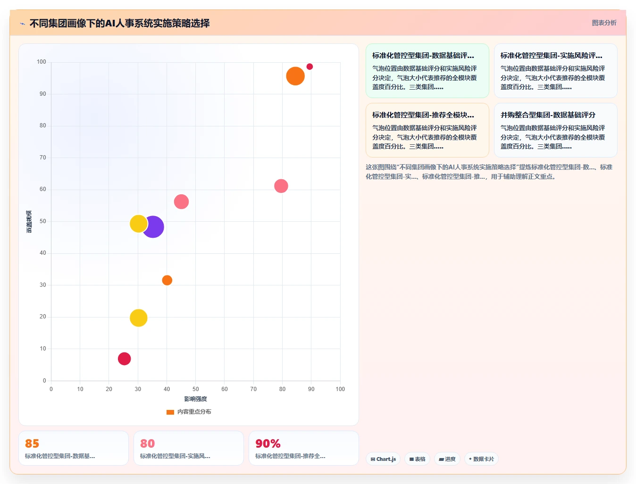Click the y-axis tick label 100
This screenshot has width=636, height=484.
tap(42, 62)
